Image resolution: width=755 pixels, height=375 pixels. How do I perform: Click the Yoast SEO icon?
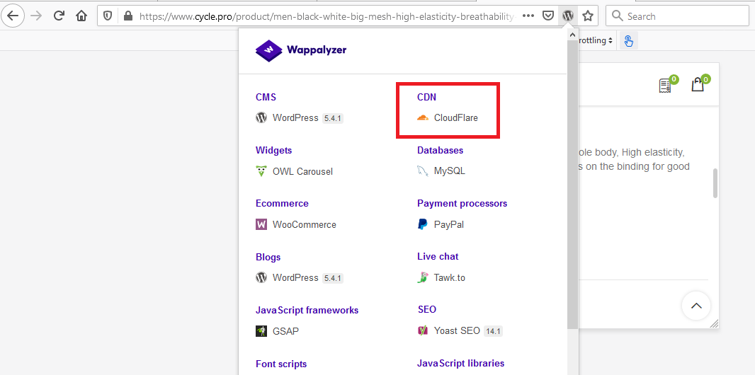(x=422, y=330)
